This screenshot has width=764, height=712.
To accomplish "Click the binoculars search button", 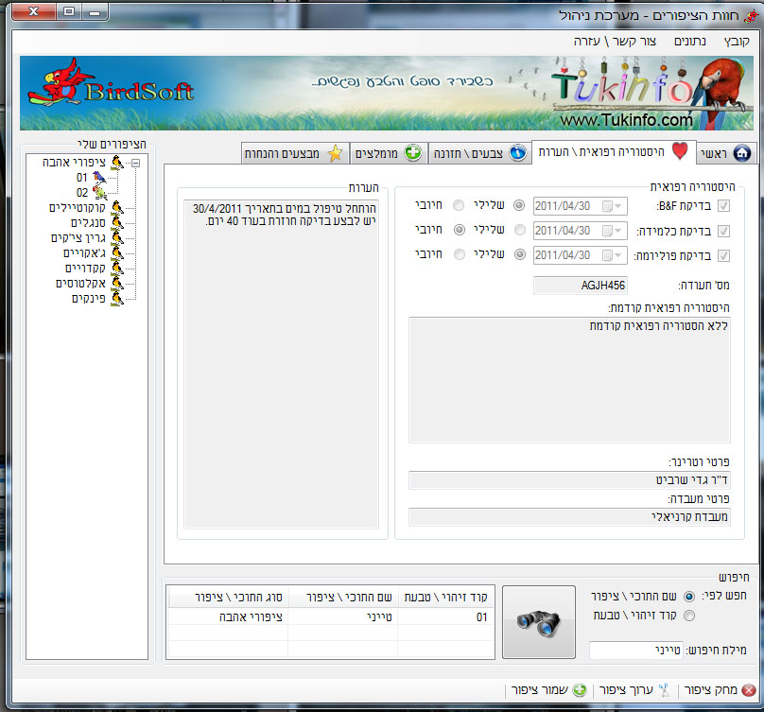I will coord(538,621).
